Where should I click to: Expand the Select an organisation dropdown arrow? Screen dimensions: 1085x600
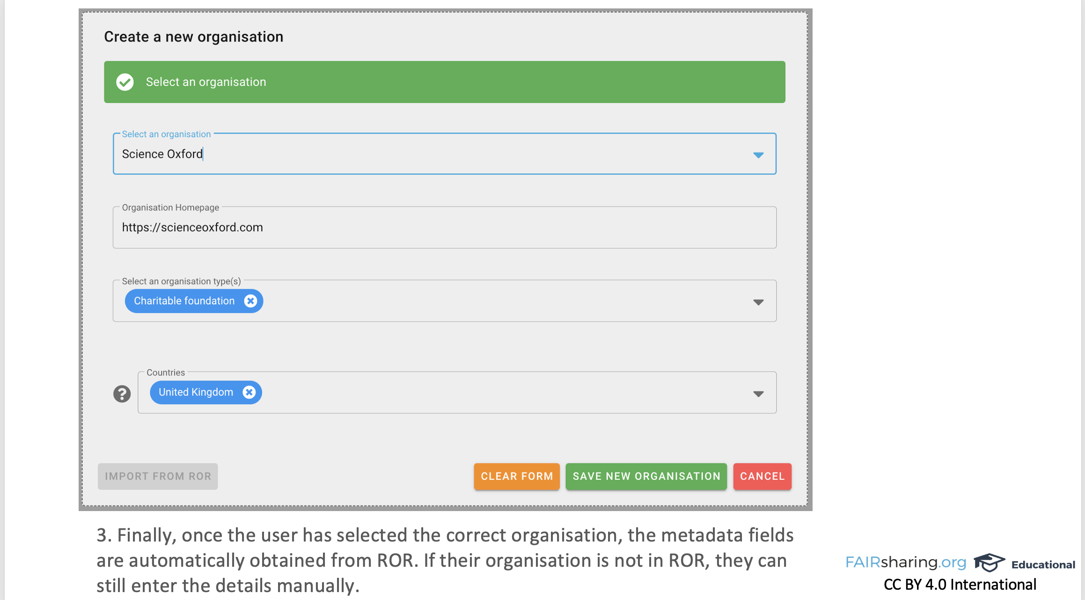point(758,155)
